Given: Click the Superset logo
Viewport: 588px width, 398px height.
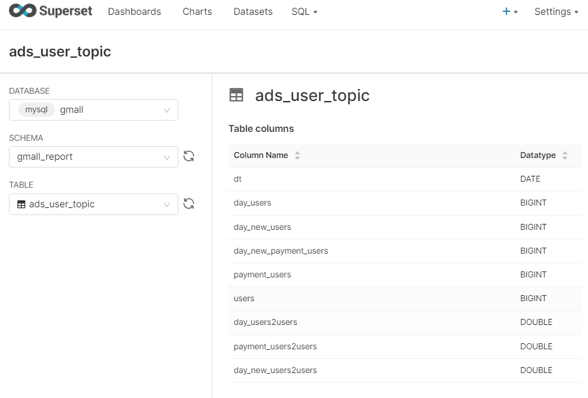Looking at the screenshot, I should click(51, 11).
